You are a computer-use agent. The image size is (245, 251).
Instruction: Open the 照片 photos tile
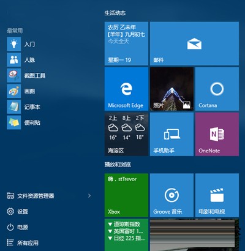click(x=171, y=89)
